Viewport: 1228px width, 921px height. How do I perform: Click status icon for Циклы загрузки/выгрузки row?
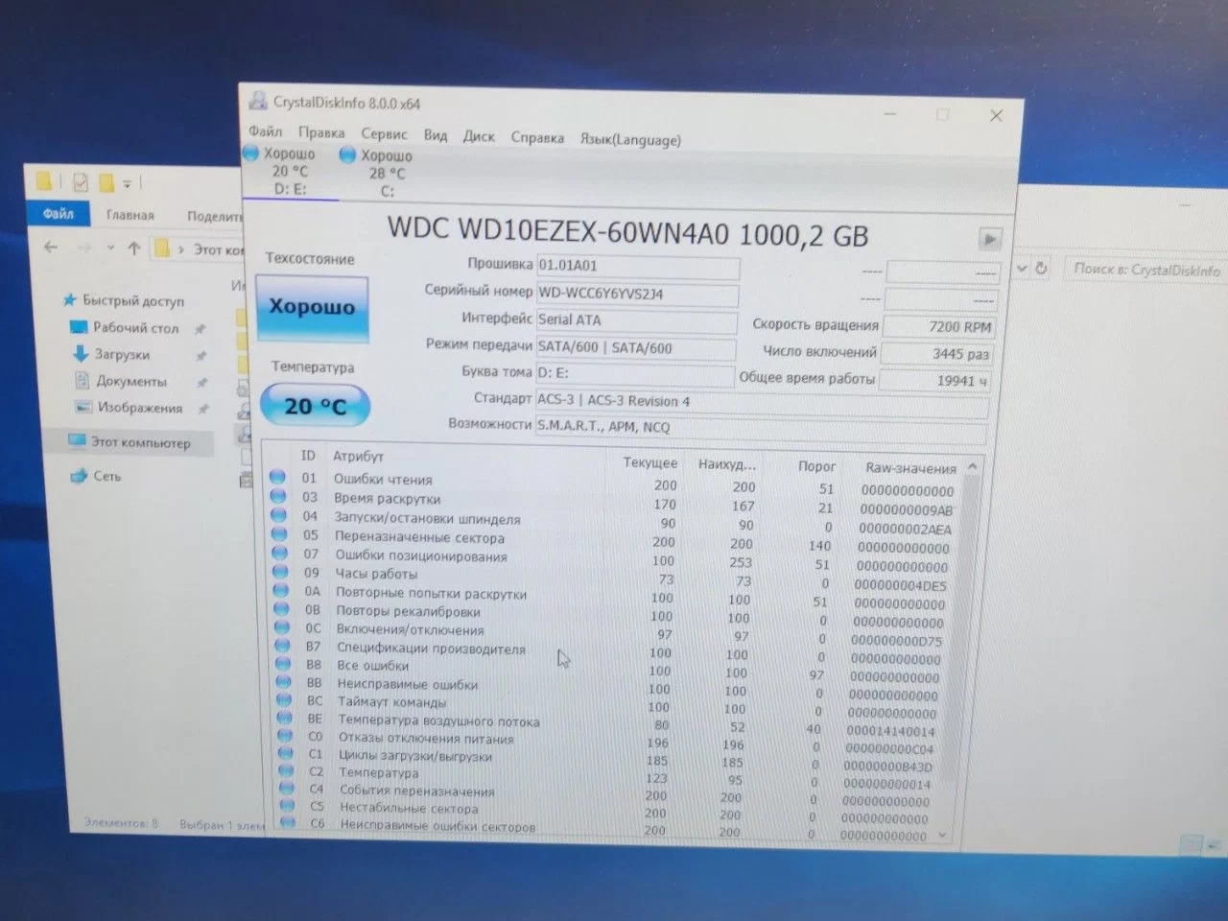(286, 753)
